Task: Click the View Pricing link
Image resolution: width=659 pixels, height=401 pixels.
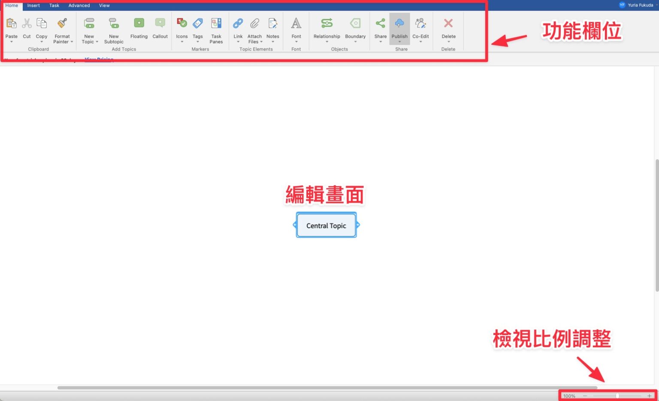Action: point(99,59)
